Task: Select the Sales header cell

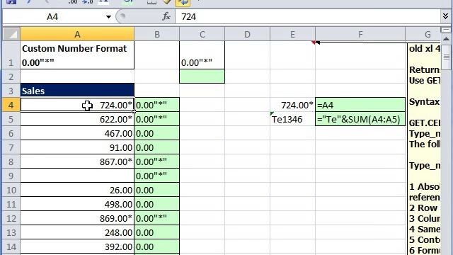Action: tap(77, 91)
